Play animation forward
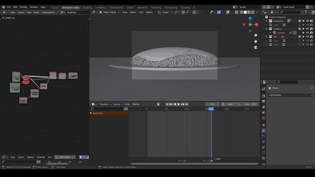 pos(179,104)
